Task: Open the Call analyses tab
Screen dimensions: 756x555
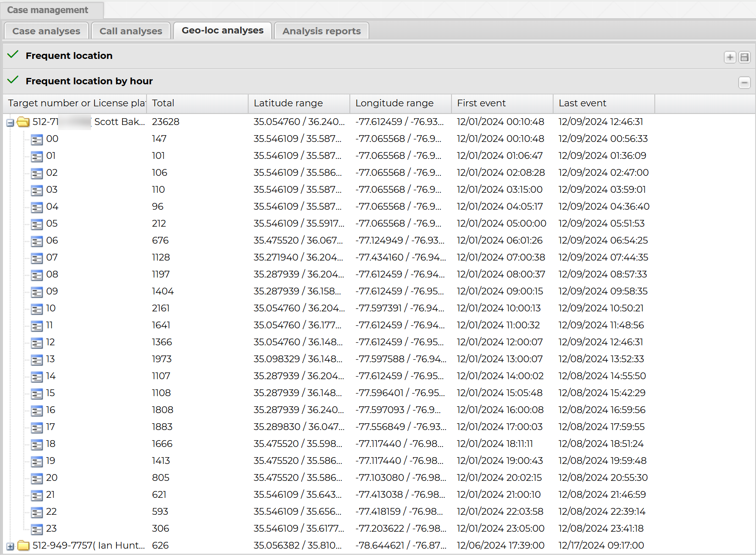Action: pos(130,31)
